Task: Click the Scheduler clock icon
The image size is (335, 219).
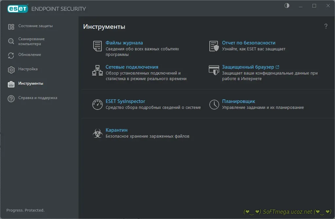Action: [x=214, y=105]
